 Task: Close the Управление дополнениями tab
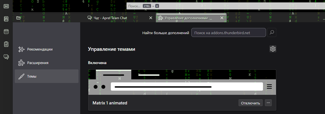[222, 18]
